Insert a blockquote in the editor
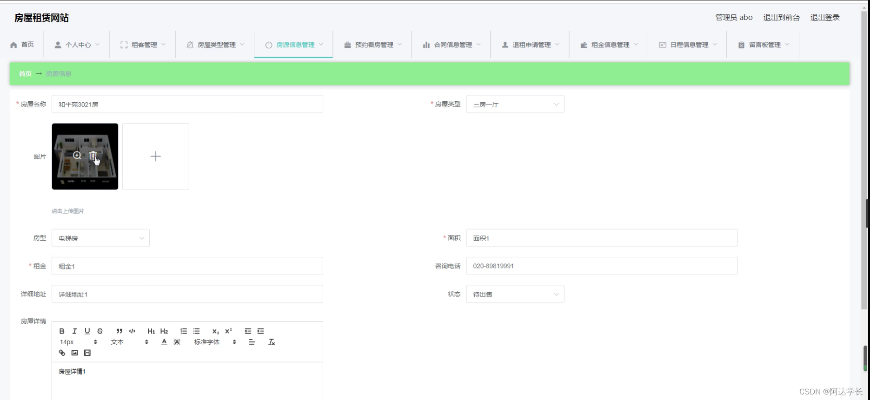The height and width of the screenshot is (400, 870). tap(120, 331)
